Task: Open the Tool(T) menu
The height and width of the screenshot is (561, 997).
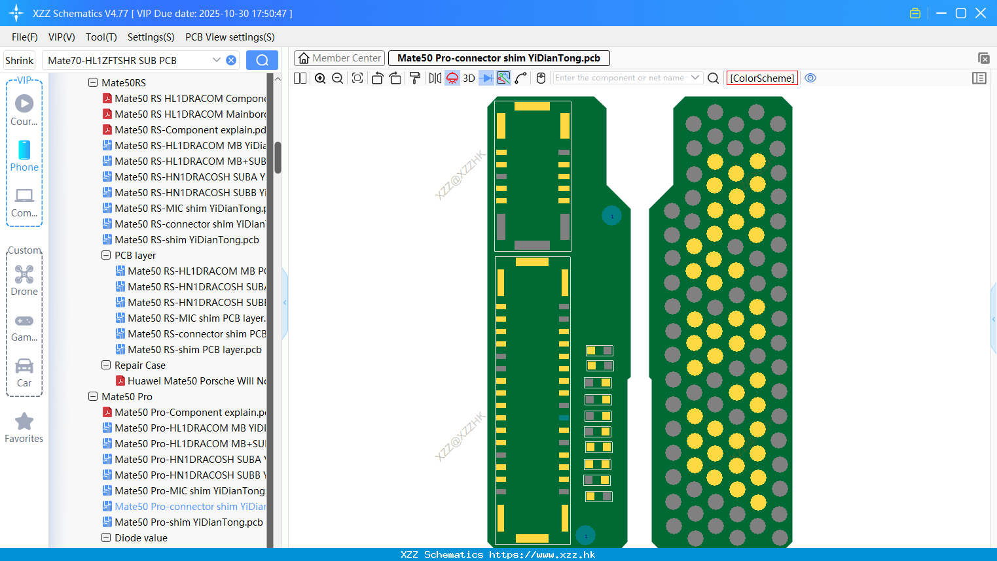Action: coord(101,37)
